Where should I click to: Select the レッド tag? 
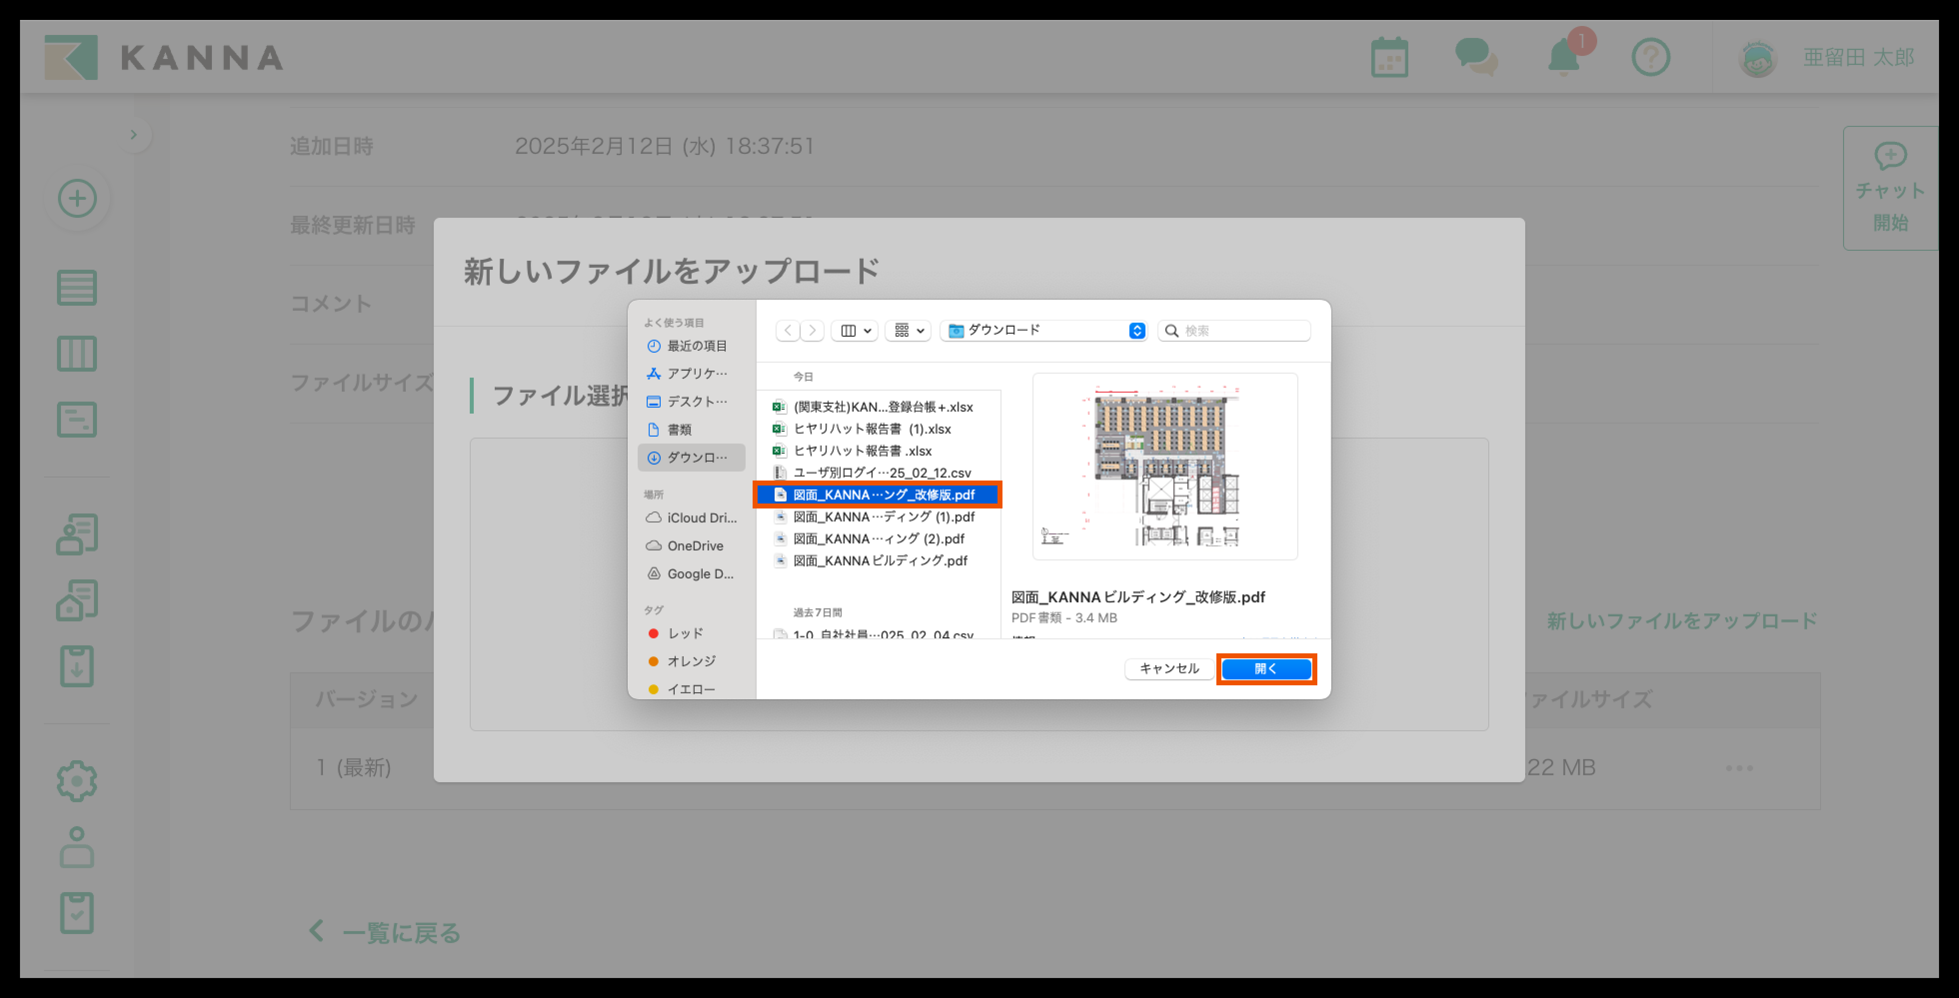pyautogui.click(x=685, y=633)
